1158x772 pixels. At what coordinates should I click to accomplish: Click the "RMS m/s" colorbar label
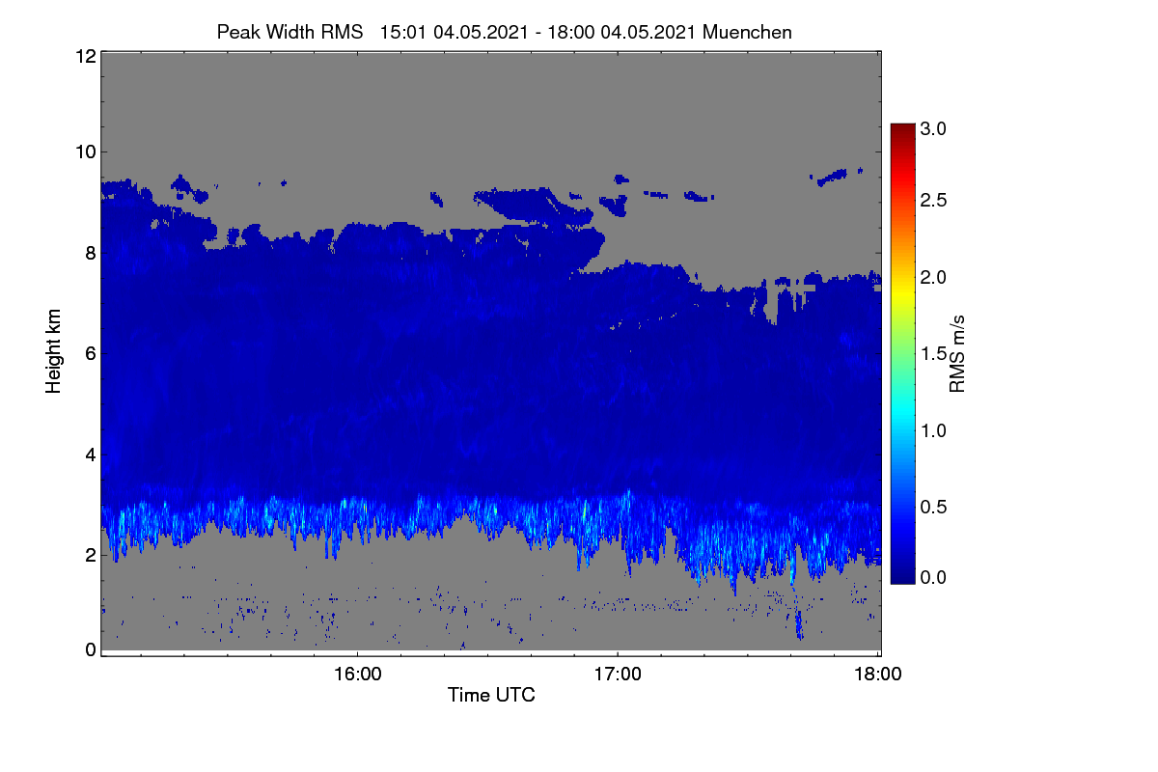(957, 352)
